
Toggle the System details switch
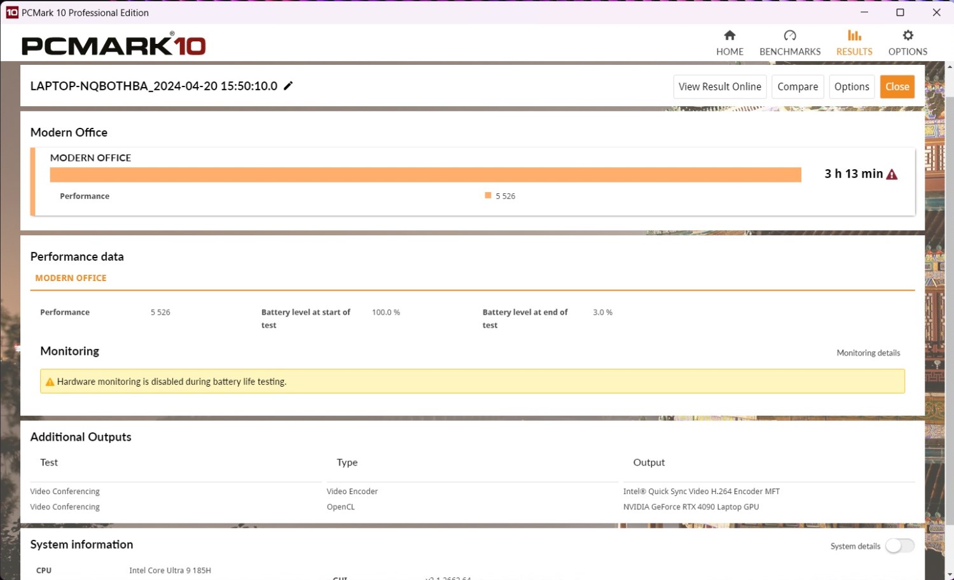tap(900, 546)
